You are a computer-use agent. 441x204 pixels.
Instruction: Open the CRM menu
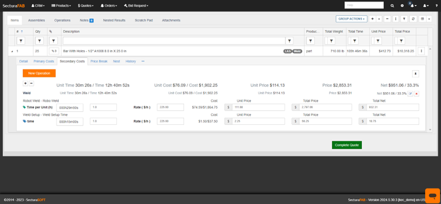click(38, 6)
